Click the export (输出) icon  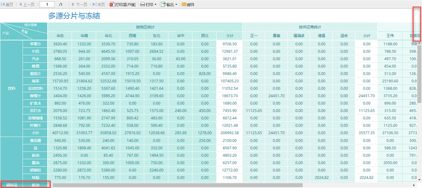click(x=163, y=5)
